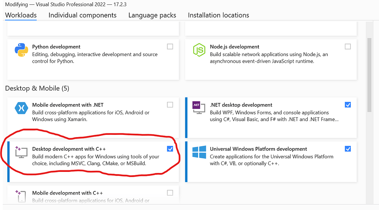Screen dimensions: 379x210
Task: Uncheck Universal Windows Platform development checkbox
Action: coord(348,149)
